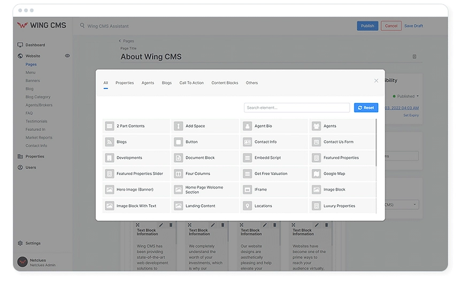
Task: Choose the Contact Info element icon
Action: point(248,142)
